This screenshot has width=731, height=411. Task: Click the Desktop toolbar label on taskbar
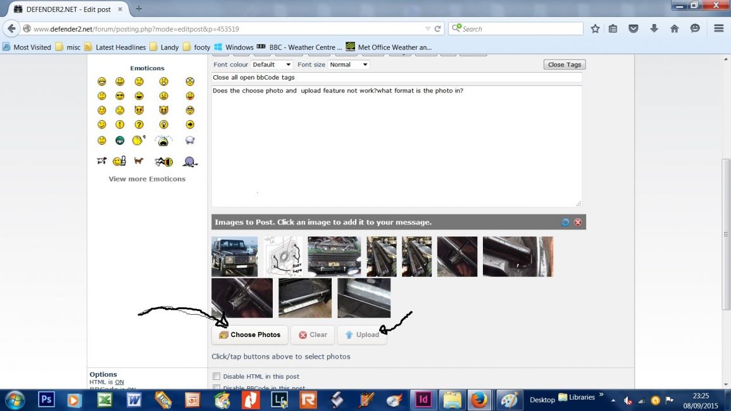pos(542,400)
